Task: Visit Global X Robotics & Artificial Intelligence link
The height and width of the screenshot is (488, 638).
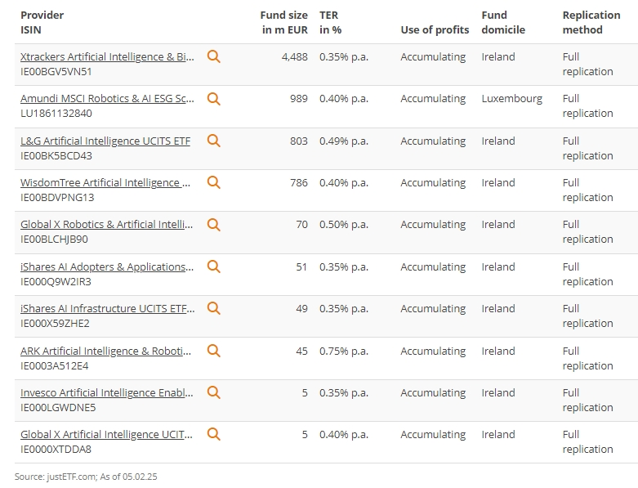Action: 106,225
